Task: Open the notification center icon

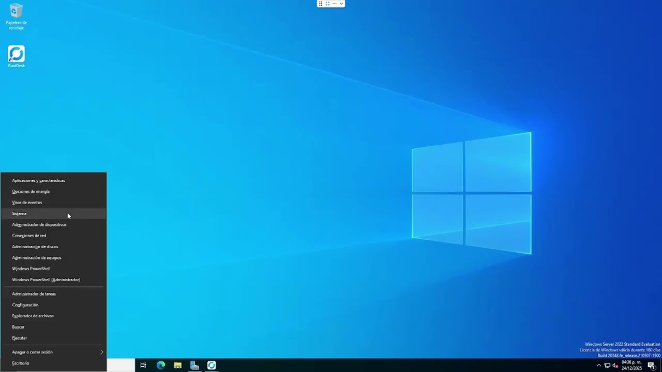Action: point(652,365)
